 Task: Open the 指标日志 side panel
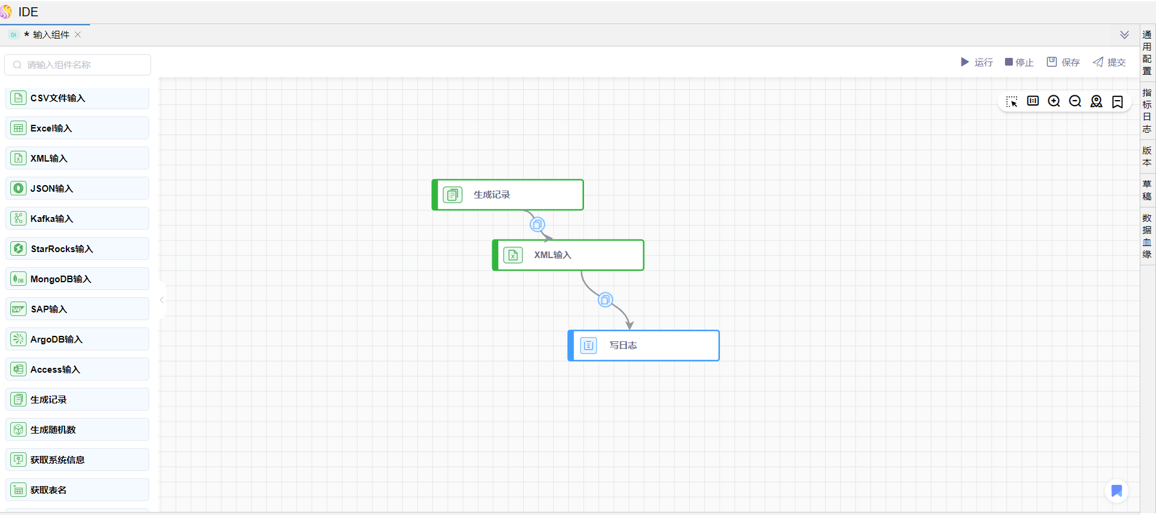coord(1147,110)
